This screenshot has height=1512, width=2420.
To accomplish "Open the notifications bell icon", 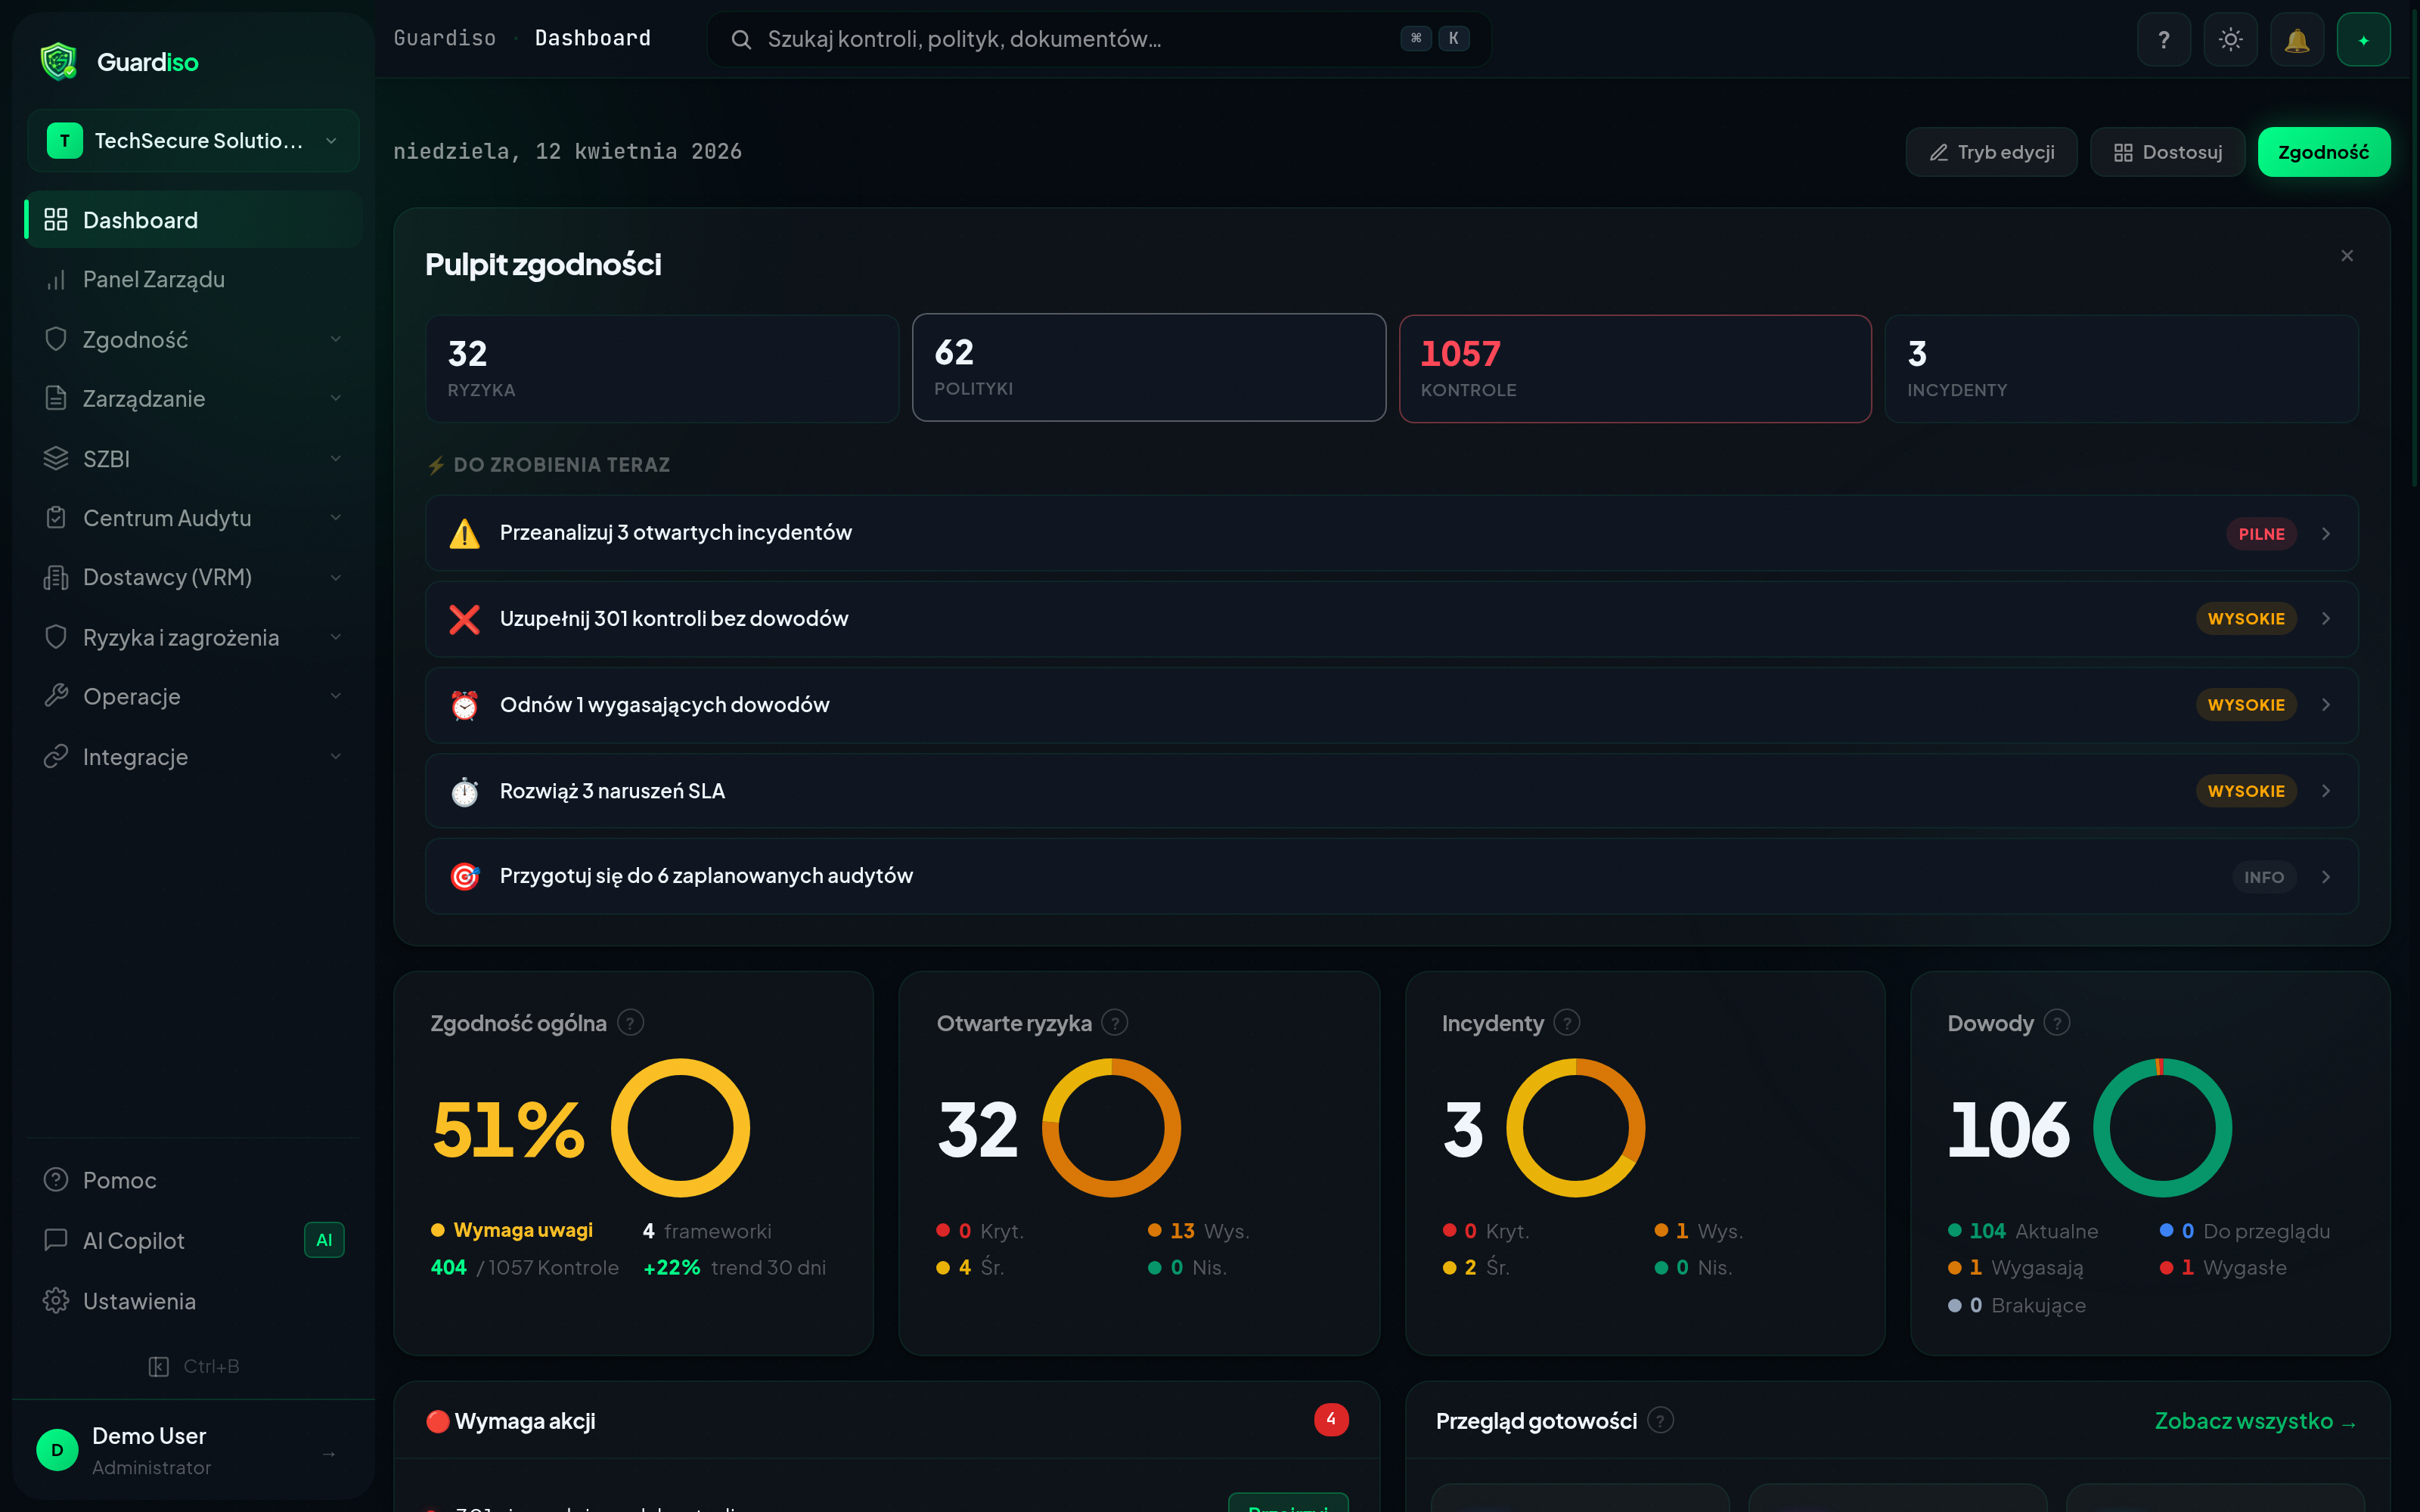I will (2296, 40).
